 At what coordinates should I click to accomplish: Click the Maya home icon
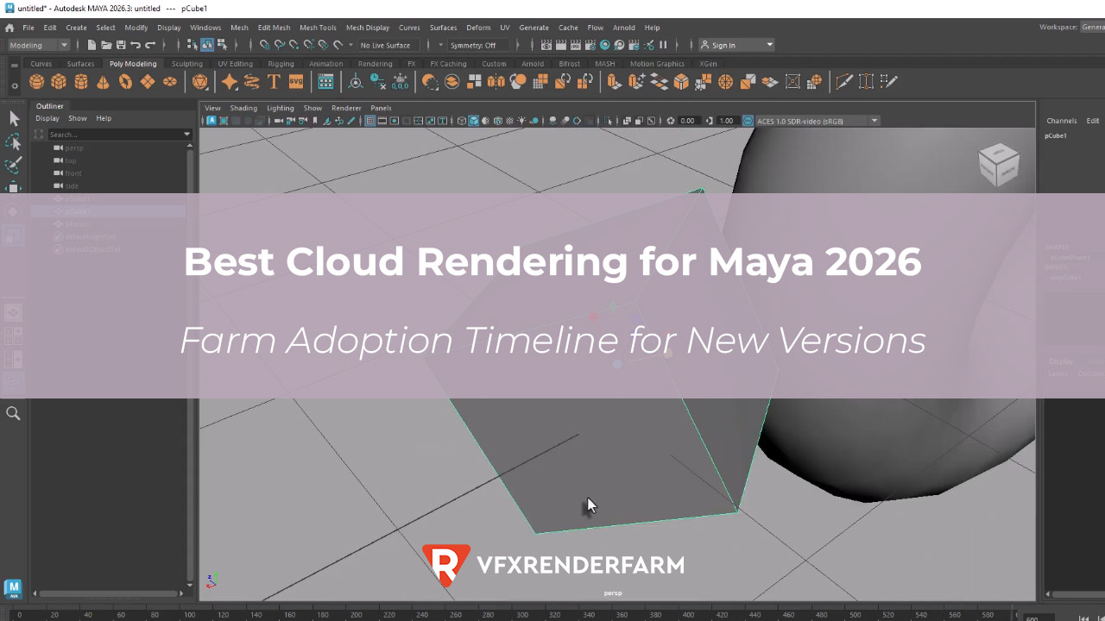pyautogui.click(x=9, y=28)
